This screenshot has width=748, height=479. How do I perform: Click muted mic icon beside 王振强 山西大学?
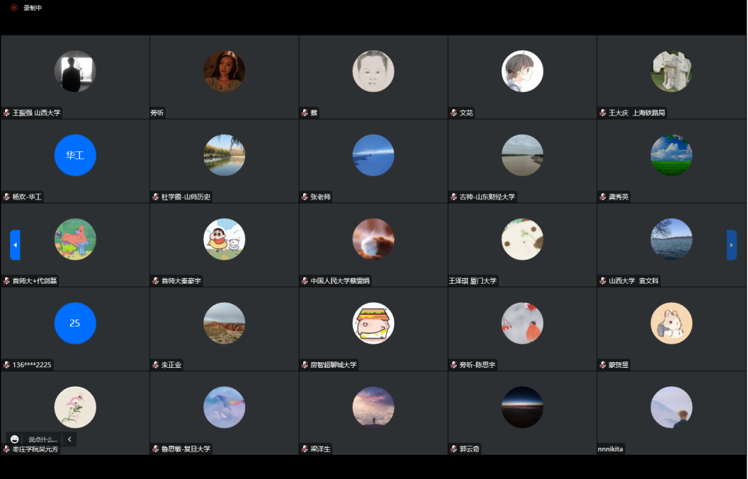[x=6, y=112]
